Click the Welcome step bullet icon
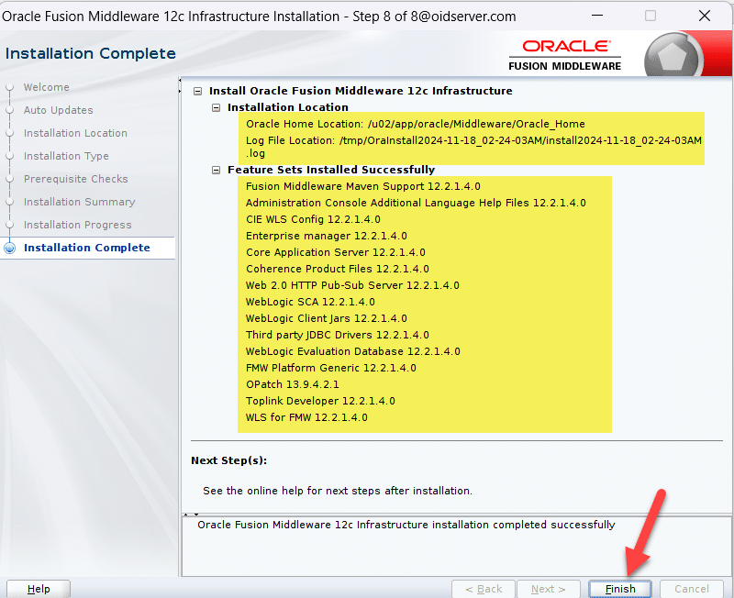 click(x=10, y=88)
